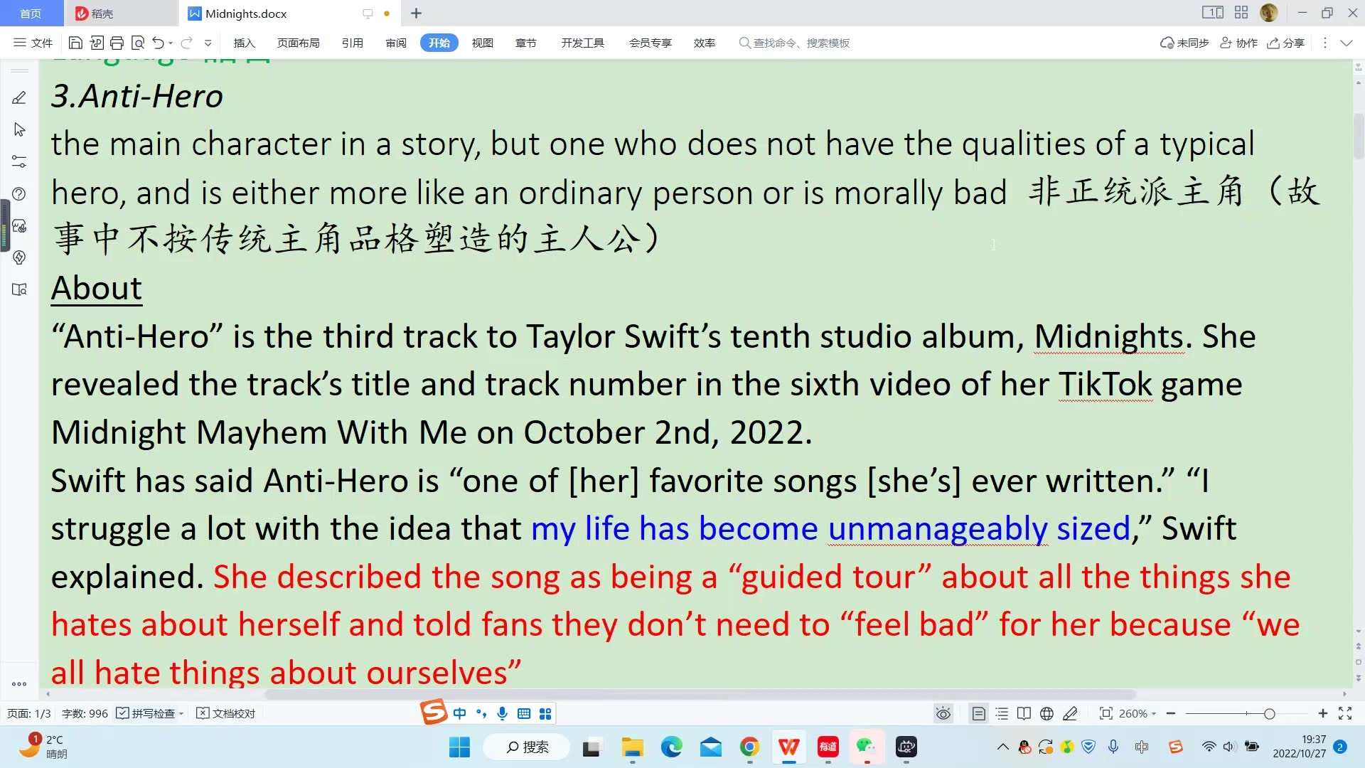The height and width of the screenshot is (768, 1365).
Task: Open Windows Start menu
Action: click(459, 747)
